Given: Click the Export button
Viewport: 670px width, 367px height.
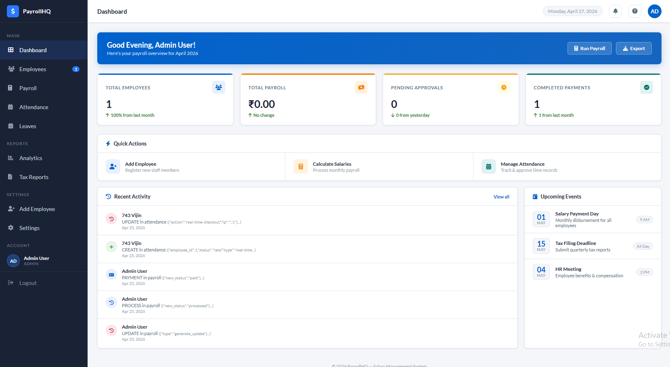Looking at the screenshot, I should point(633,49).
